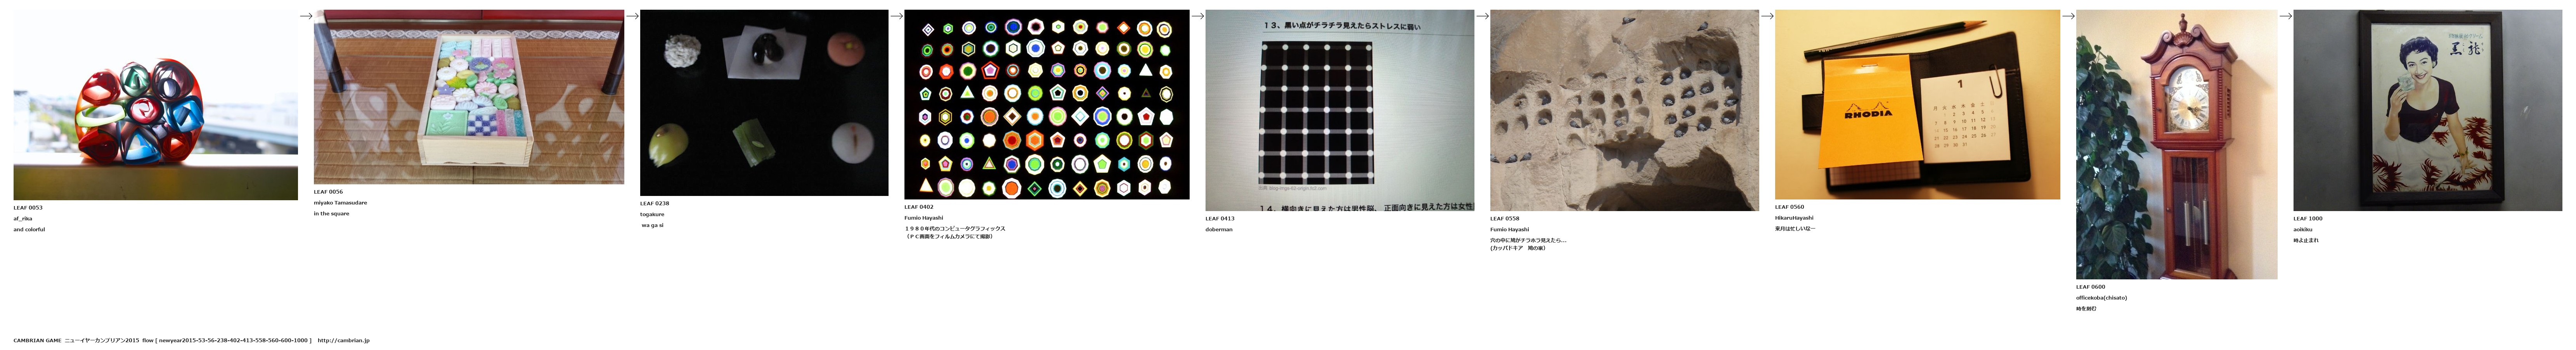Click the 'LEAF 0056' label
The height and width of the screenshot is (350, 2576).
[328, 192]
